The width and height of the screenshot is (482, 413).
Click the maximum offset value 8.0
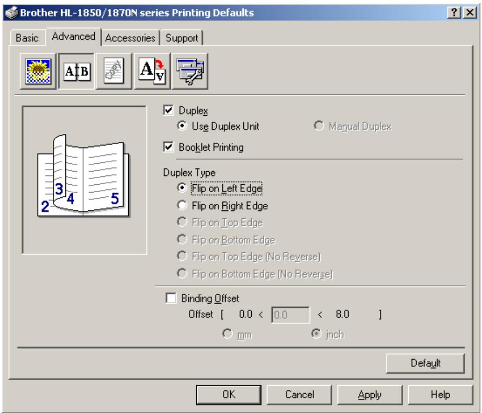342,314
